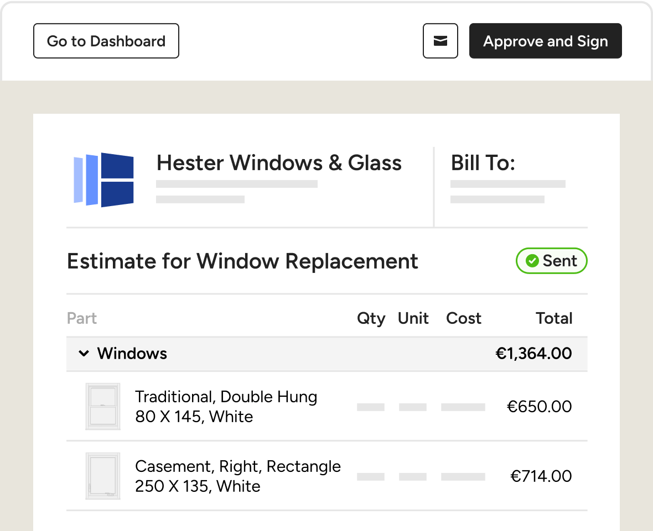Click the Unit column header
Viewport: 653px width, 531px height.
[413, 318]
